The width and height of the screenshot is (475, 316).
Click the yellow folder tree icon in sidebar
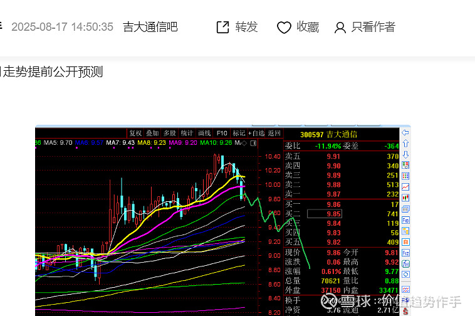pyautogui.click(x=405, y=231)
